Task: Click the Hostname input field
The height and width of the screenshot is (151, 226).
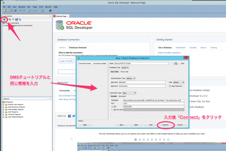Action: point(154,101)
